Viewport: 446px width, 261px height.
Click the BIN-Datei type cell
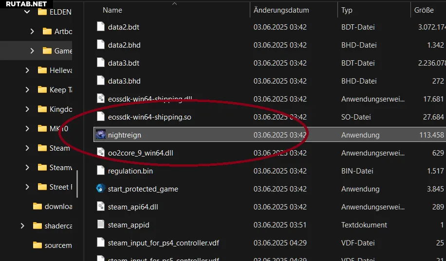(x=357, y=171)
